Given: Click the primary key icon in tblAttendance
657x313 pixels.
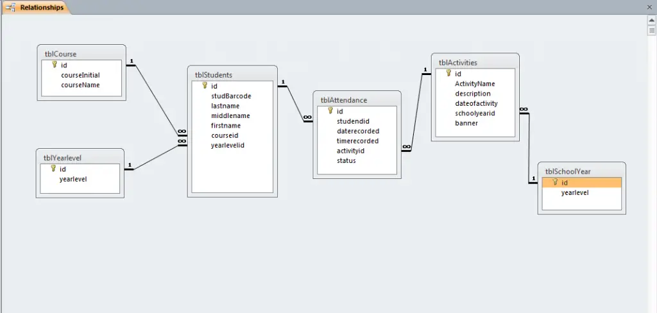Looking at the screenshot, I should pyautogui.click(x=330, y=111).
